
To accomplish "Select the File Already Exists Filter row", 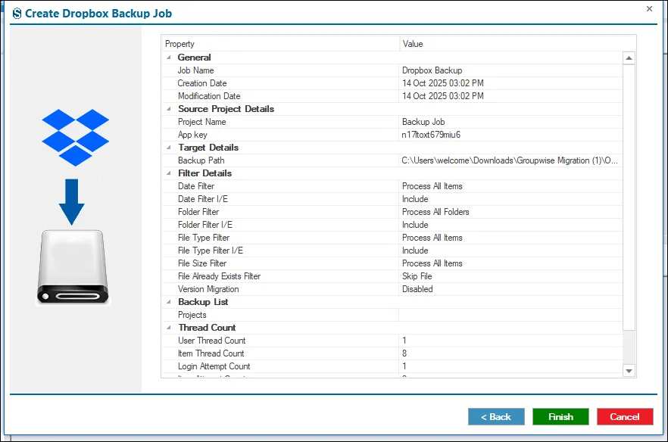I will click(x=392, y=276).
